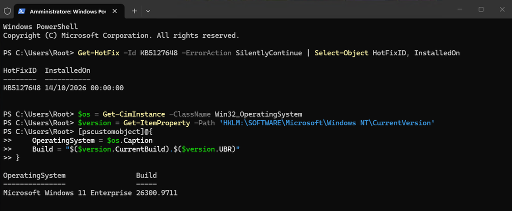Close the Amministratore: Windows PowerShell tab
The height and width of the screenshot is (211, 512).
(x=114, y=11)
